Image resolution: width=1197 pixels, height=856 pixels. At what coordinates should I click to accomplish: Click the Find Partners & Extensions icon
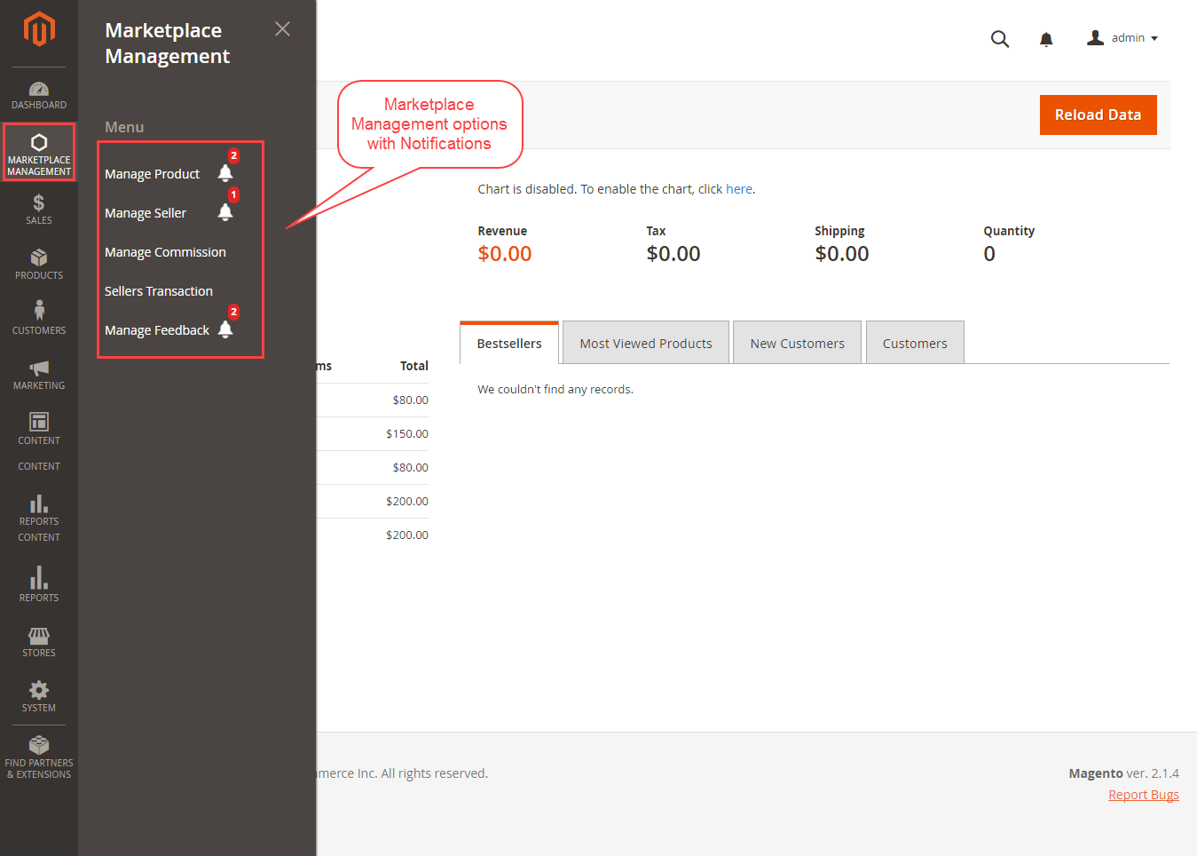[x=39, y=749]
